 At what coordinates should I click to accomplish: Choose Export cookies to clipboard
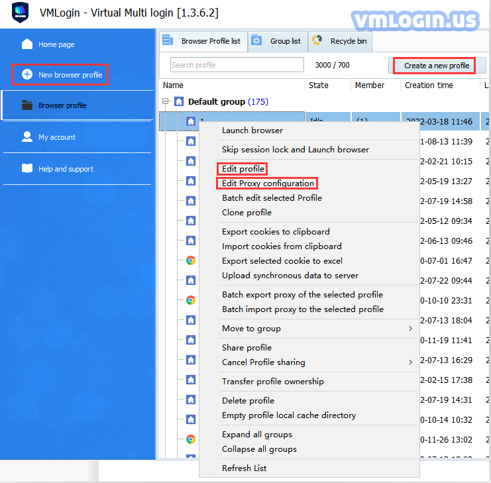(309, 232)
